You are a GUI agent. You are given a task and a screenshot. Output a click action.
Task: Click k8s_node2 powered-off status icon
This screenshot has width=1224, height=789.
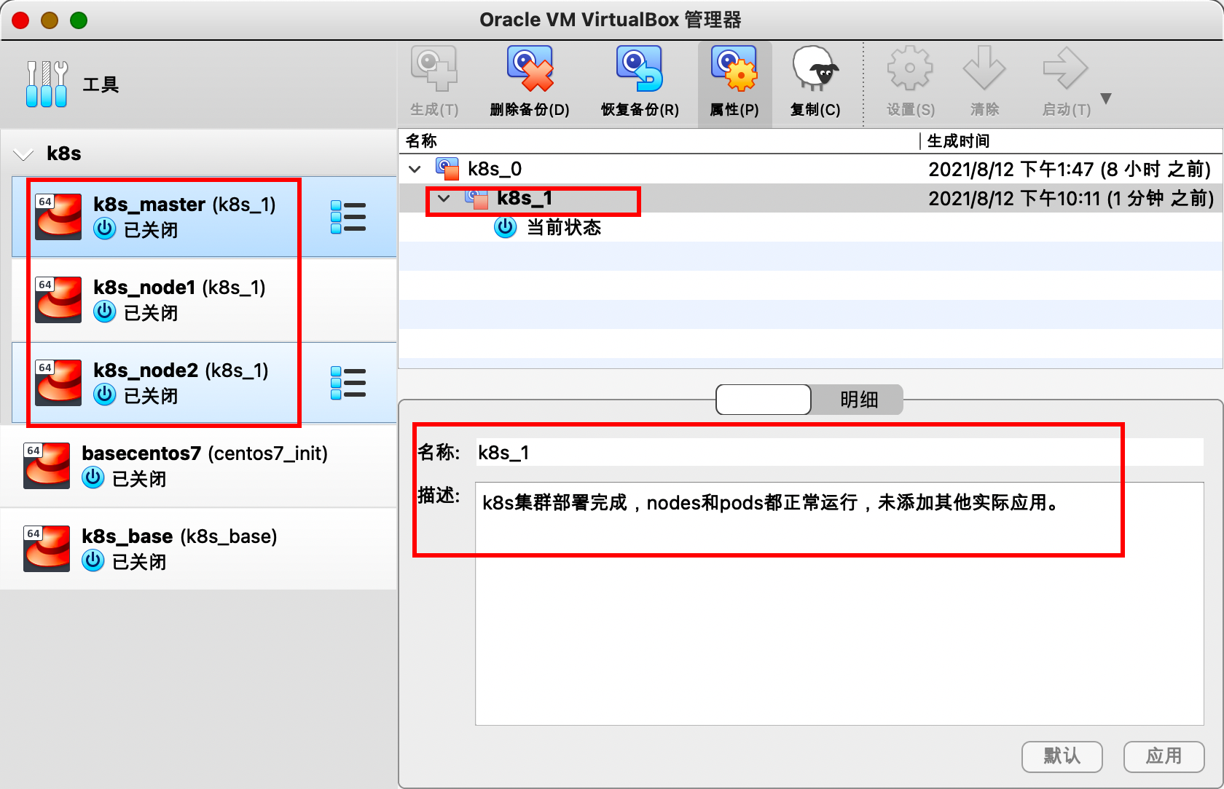click(105, 394)
